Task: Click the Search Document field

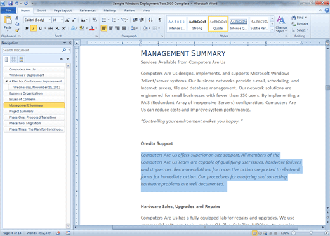Action: [x=32, y=50]
